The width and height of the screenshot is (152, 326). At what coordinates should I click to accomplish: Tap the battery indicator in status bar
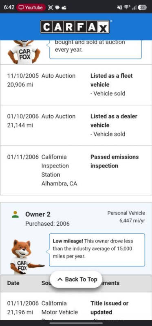[142, 7]
